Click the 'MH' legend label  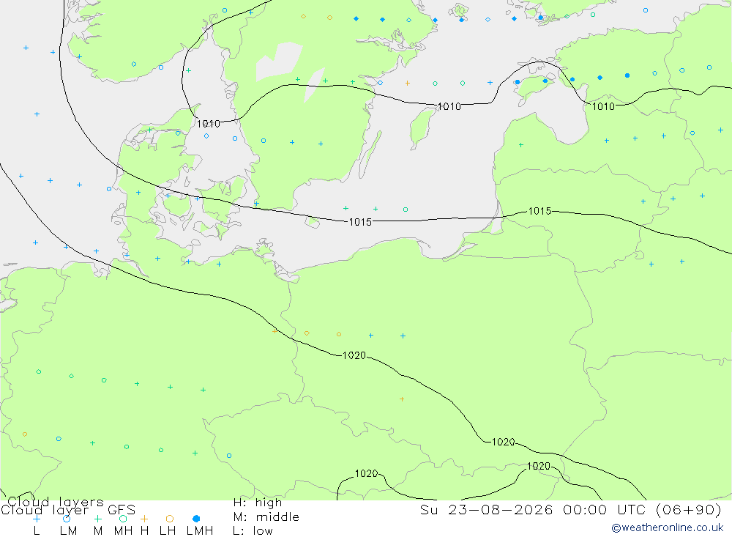pos(123,531)
